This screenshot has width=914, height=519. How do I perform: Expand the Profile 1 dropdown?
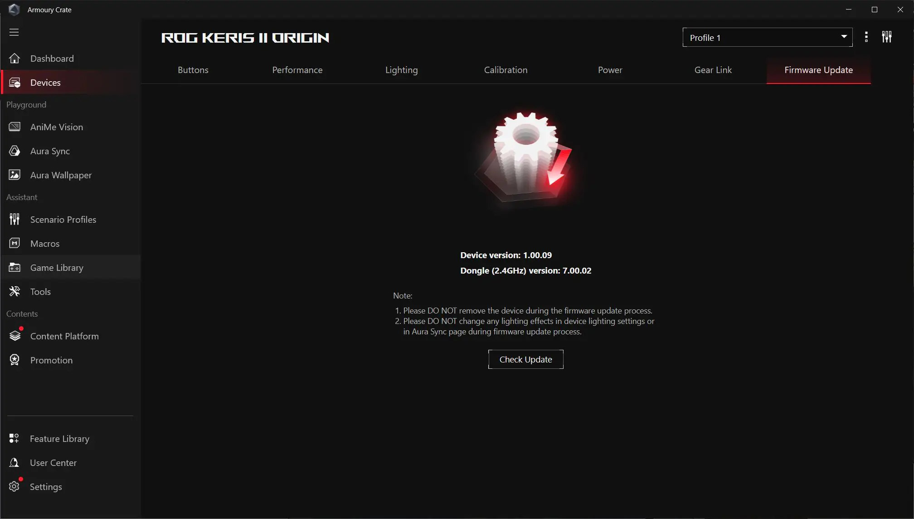(x=767, y=37)
